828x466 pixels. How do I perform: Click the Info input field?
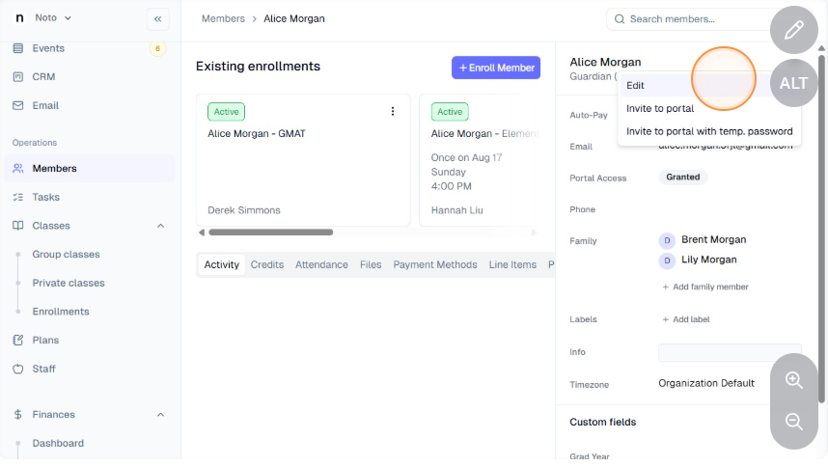tap(730, 352)
